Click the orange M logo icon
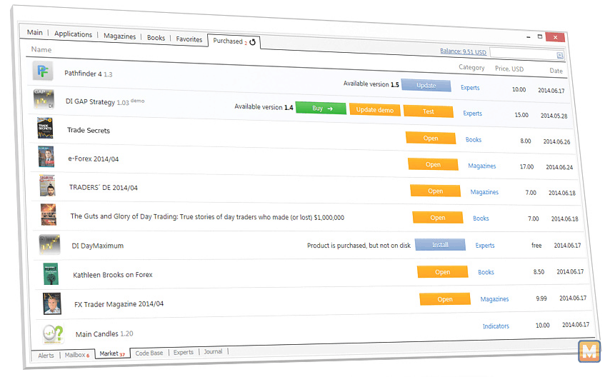Viewport: 615px width, 377px height. pos(589,351)
